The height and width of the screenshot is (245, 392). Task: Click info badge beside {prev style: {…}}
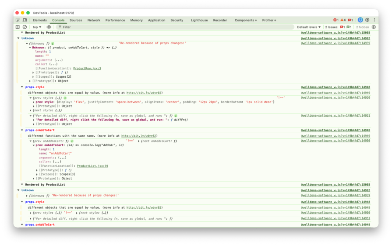click(65, 98)
